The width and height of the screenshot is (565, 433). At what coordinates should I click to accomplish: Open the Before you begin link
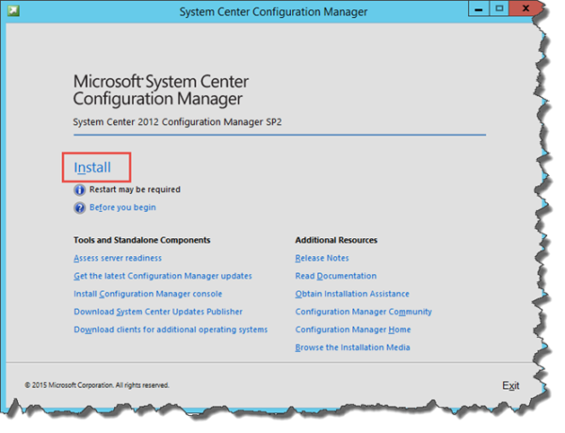[122, 207]
